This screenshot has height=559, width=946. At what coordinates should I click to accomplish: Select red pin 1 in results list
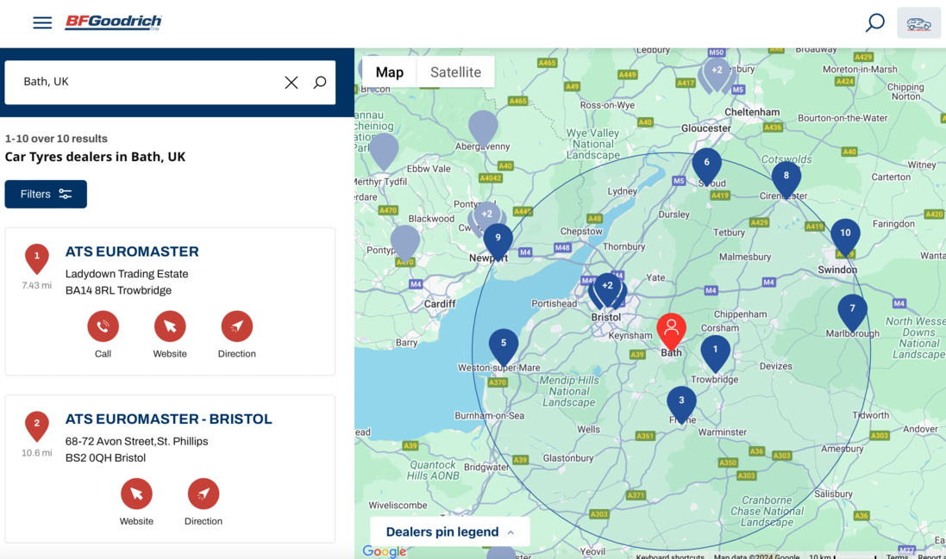(37, 258)
